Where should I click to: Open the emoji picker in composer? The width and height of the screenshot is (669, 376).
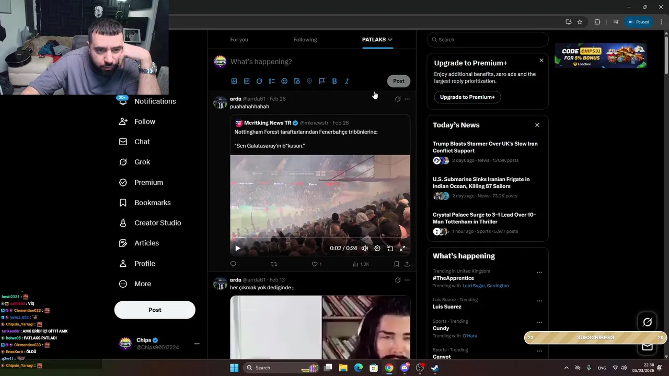[x=284, y=81]
